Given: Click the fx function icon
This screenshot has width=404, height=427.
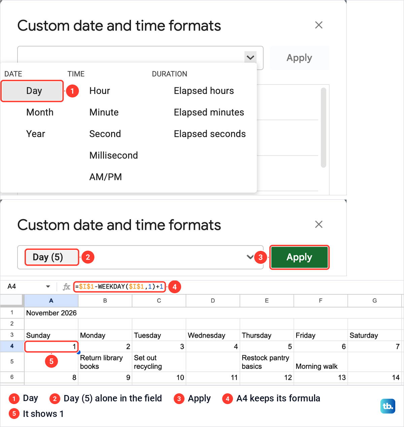Looking at the screenshot, I should (x=67, y=287).
